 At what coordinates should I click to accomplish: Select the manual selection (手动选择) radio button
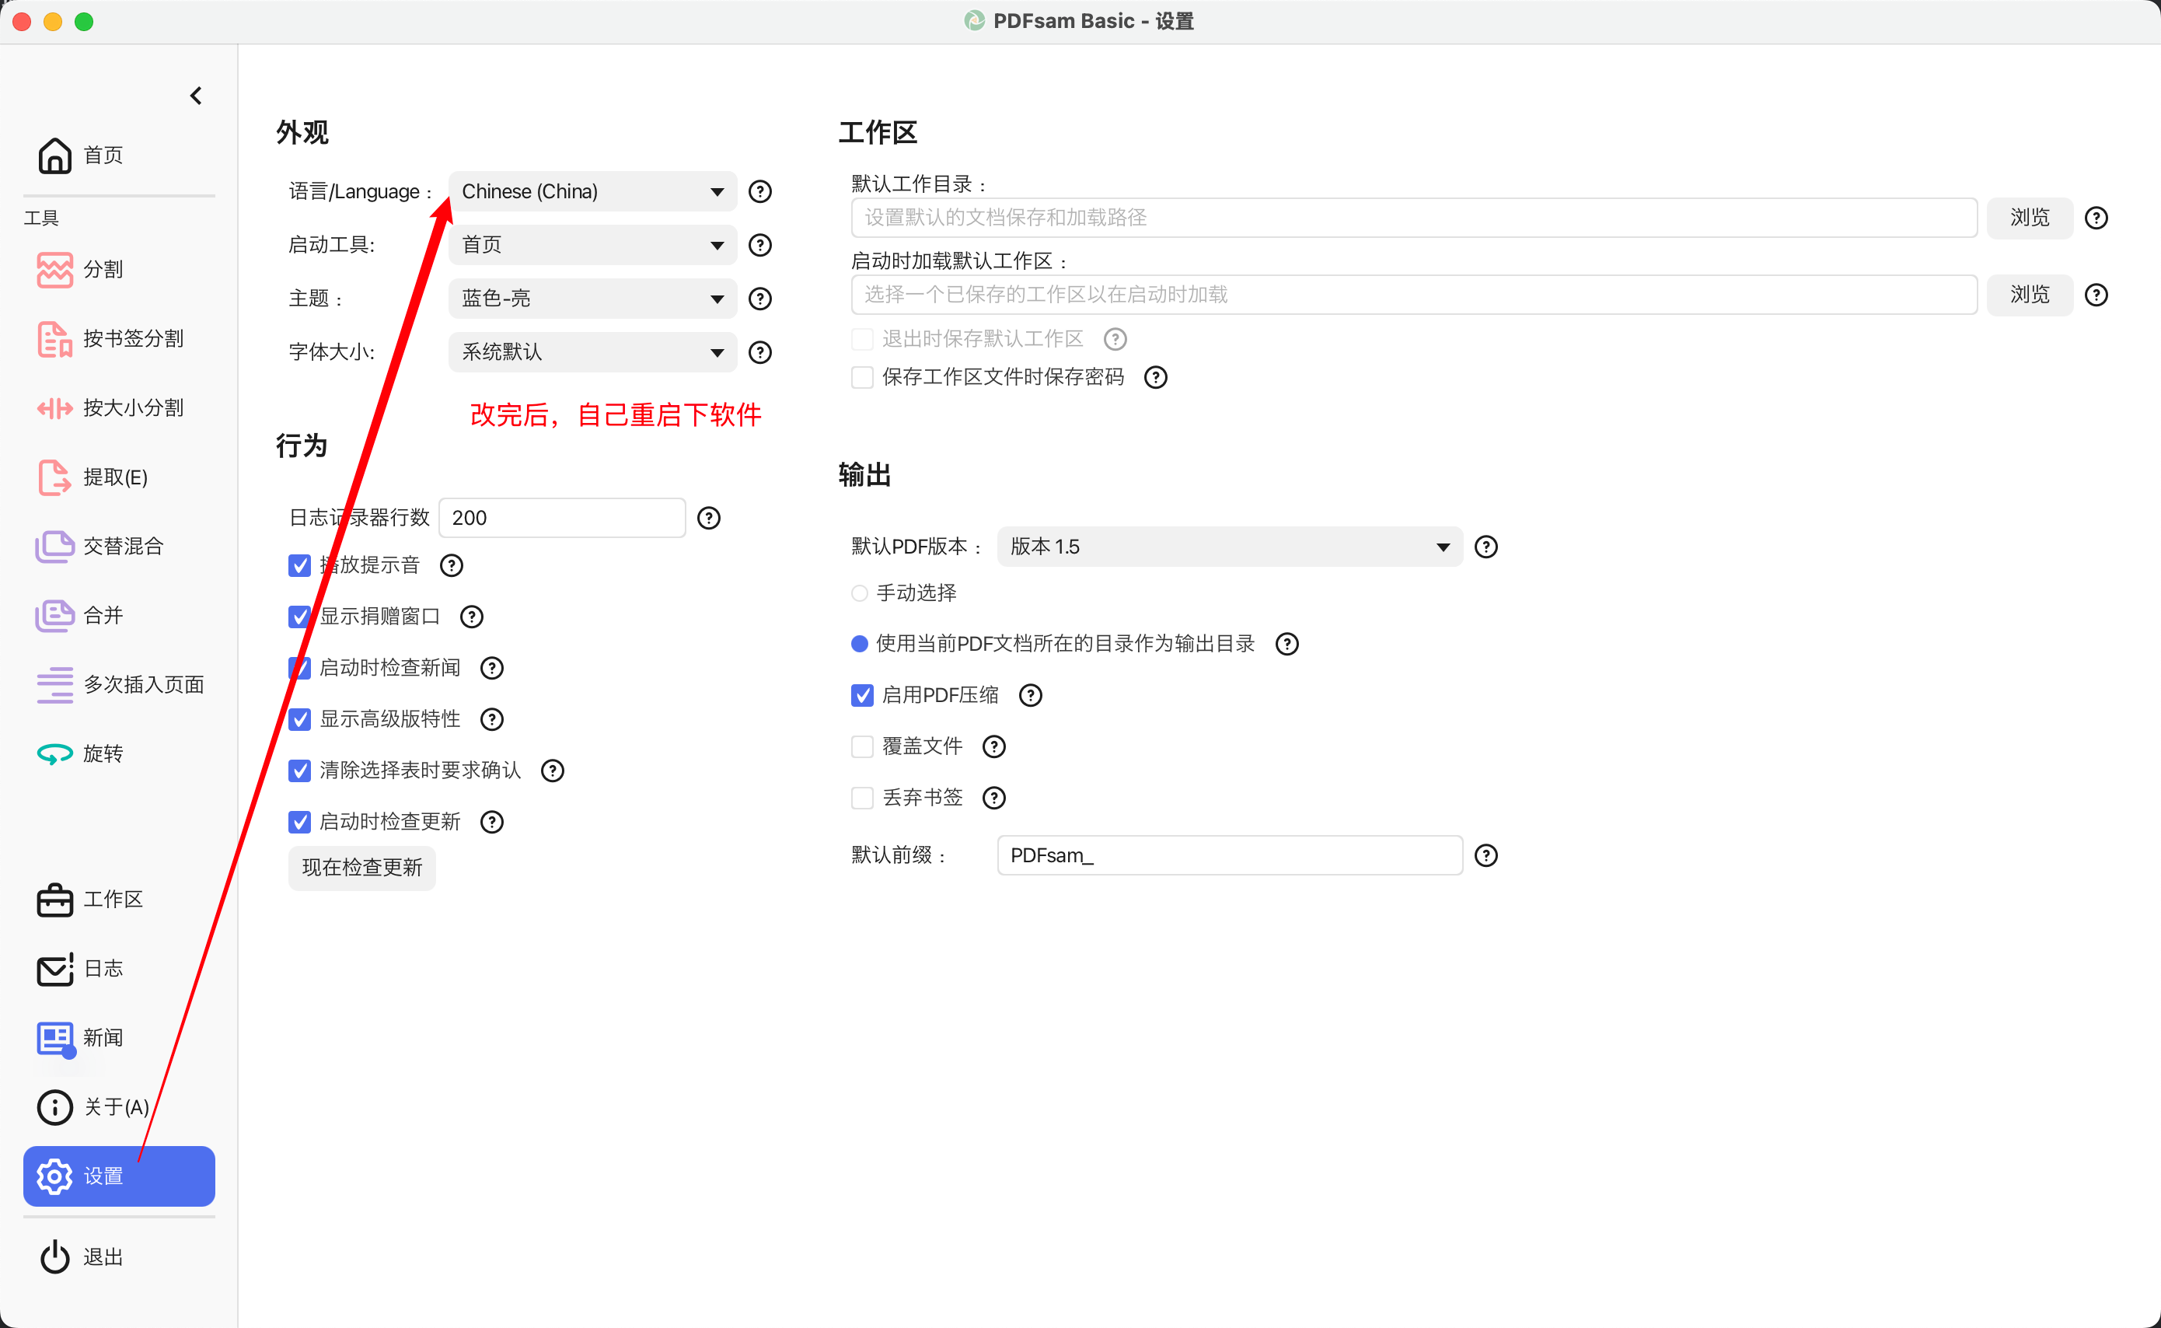(x=859, y=592)
